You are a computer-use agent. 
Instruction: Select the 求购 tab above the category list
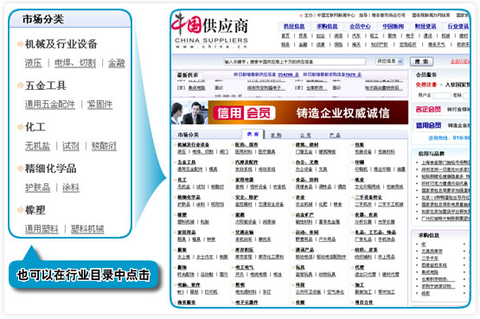[x=276, y=135]
